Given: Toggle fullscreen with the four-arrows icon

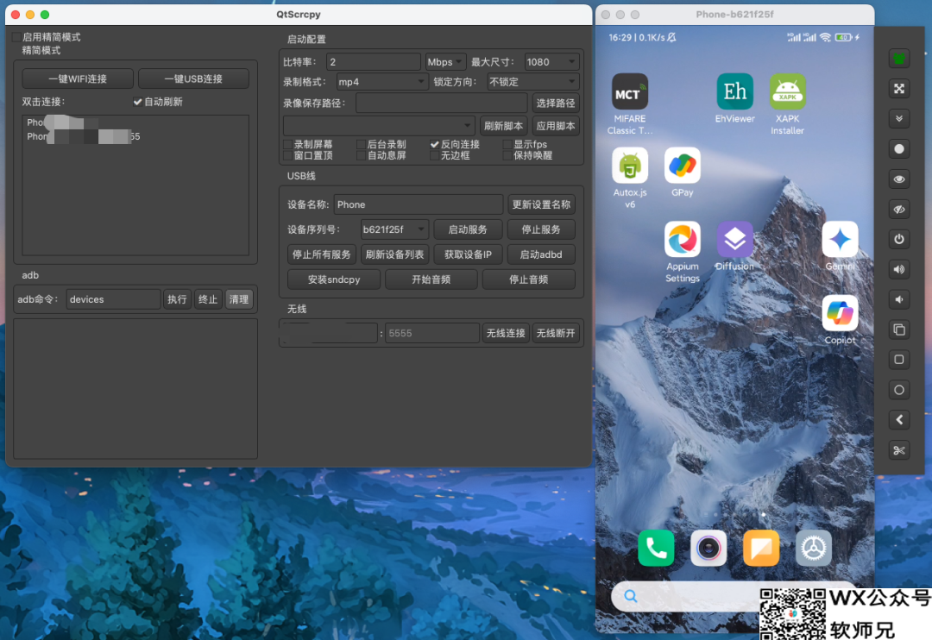Looking at the screenshot, I should tap(898, 89).
